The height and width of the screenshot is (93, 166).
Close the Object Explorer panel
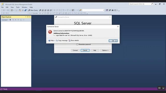pos(30,17)
